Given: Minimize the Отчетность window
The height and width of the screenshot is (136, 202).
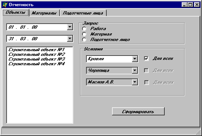Looking at the screenshot, I should [184, 5].
